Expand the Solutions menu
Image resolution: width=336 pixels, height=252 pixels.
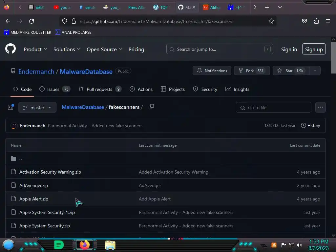[67, 49]
